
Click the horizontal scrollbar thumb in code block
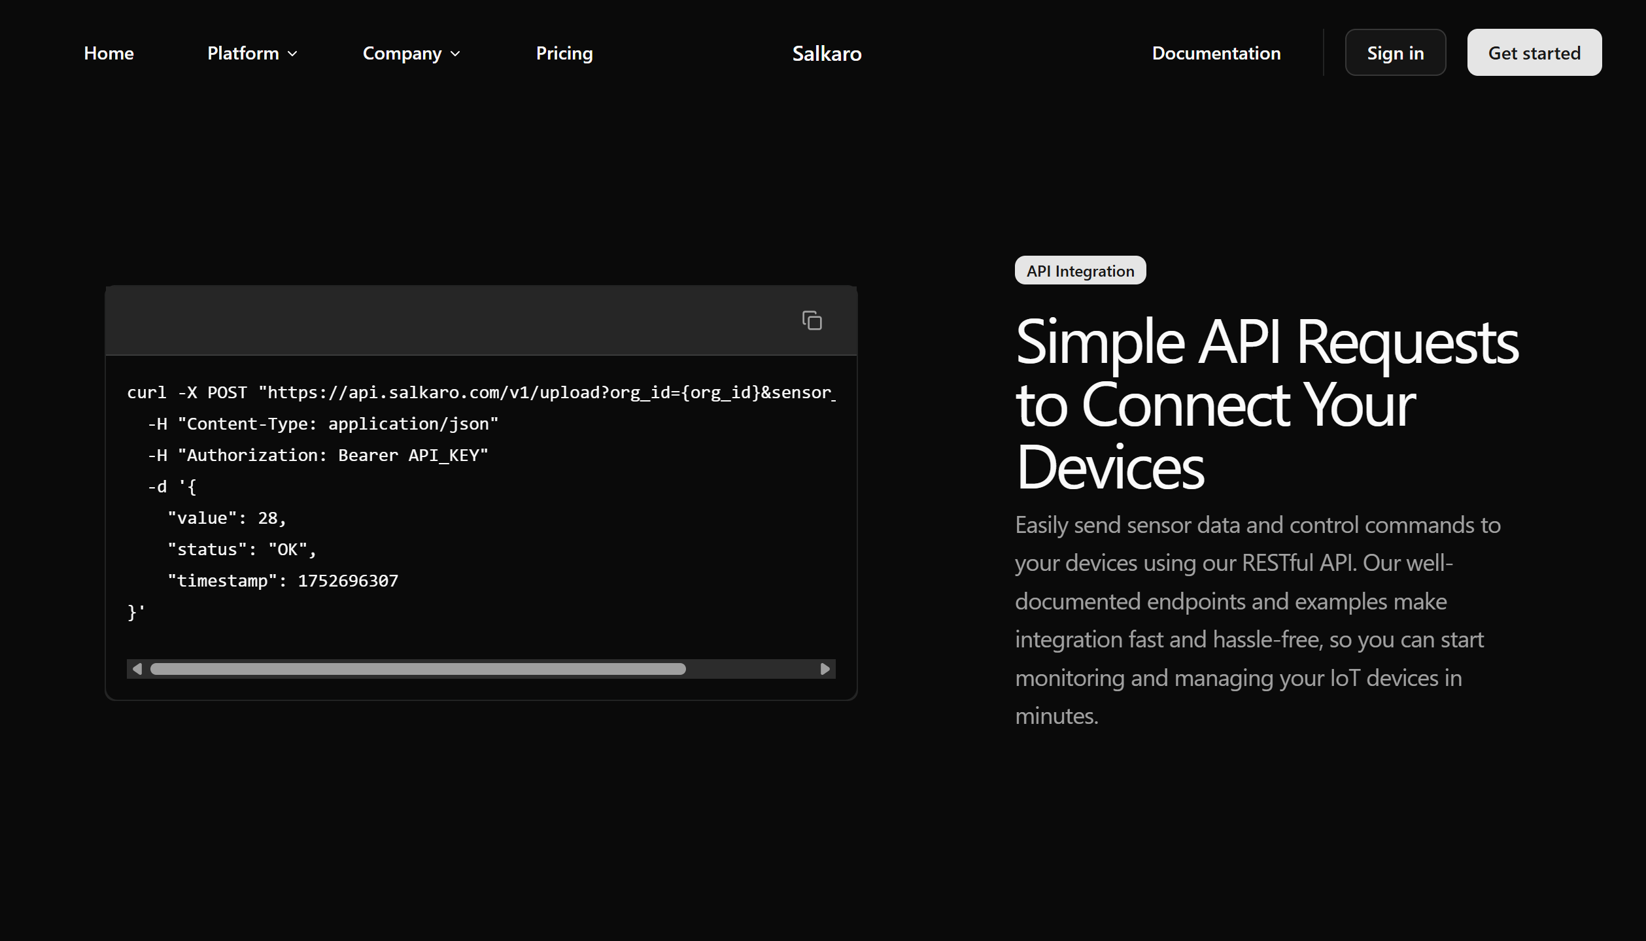(x=418, y=669)
